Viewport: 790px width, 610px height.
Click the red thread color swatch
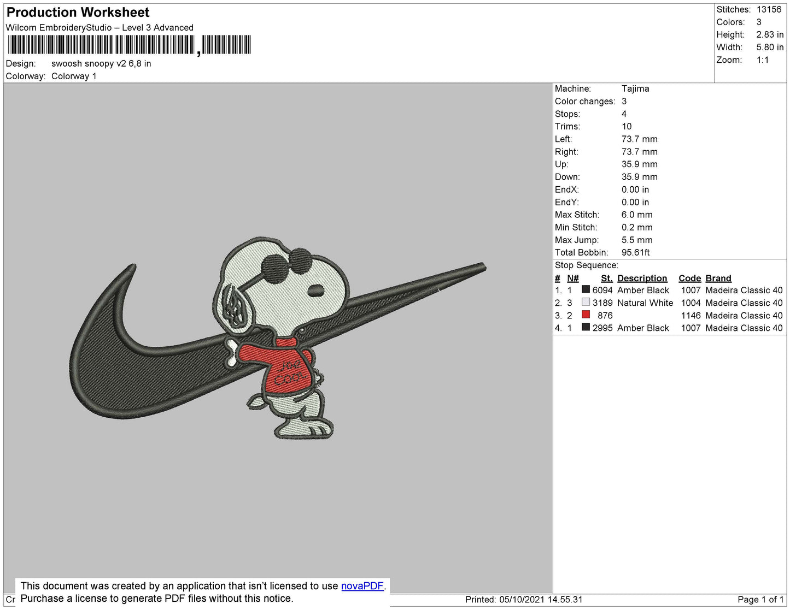(x=586, y=315)
